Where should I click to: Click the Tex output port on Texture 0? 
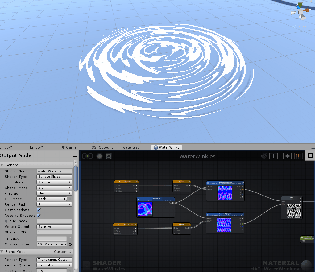point(173,203)
